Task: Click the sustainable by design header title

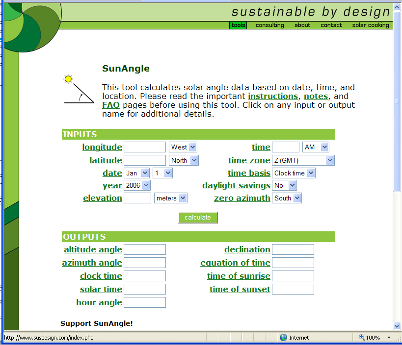Action: tap(311, 12)
